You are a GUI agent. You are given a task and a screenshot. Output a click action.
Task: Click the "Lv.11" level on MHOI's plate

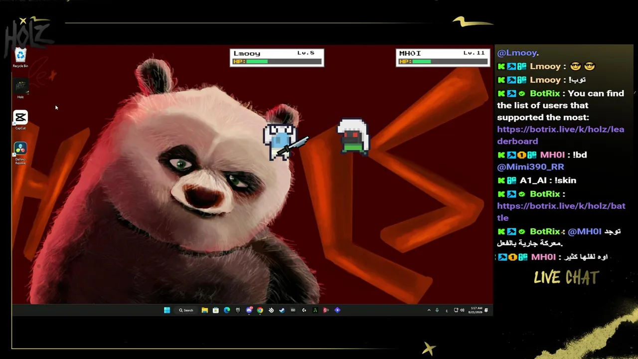click(474, 53)
